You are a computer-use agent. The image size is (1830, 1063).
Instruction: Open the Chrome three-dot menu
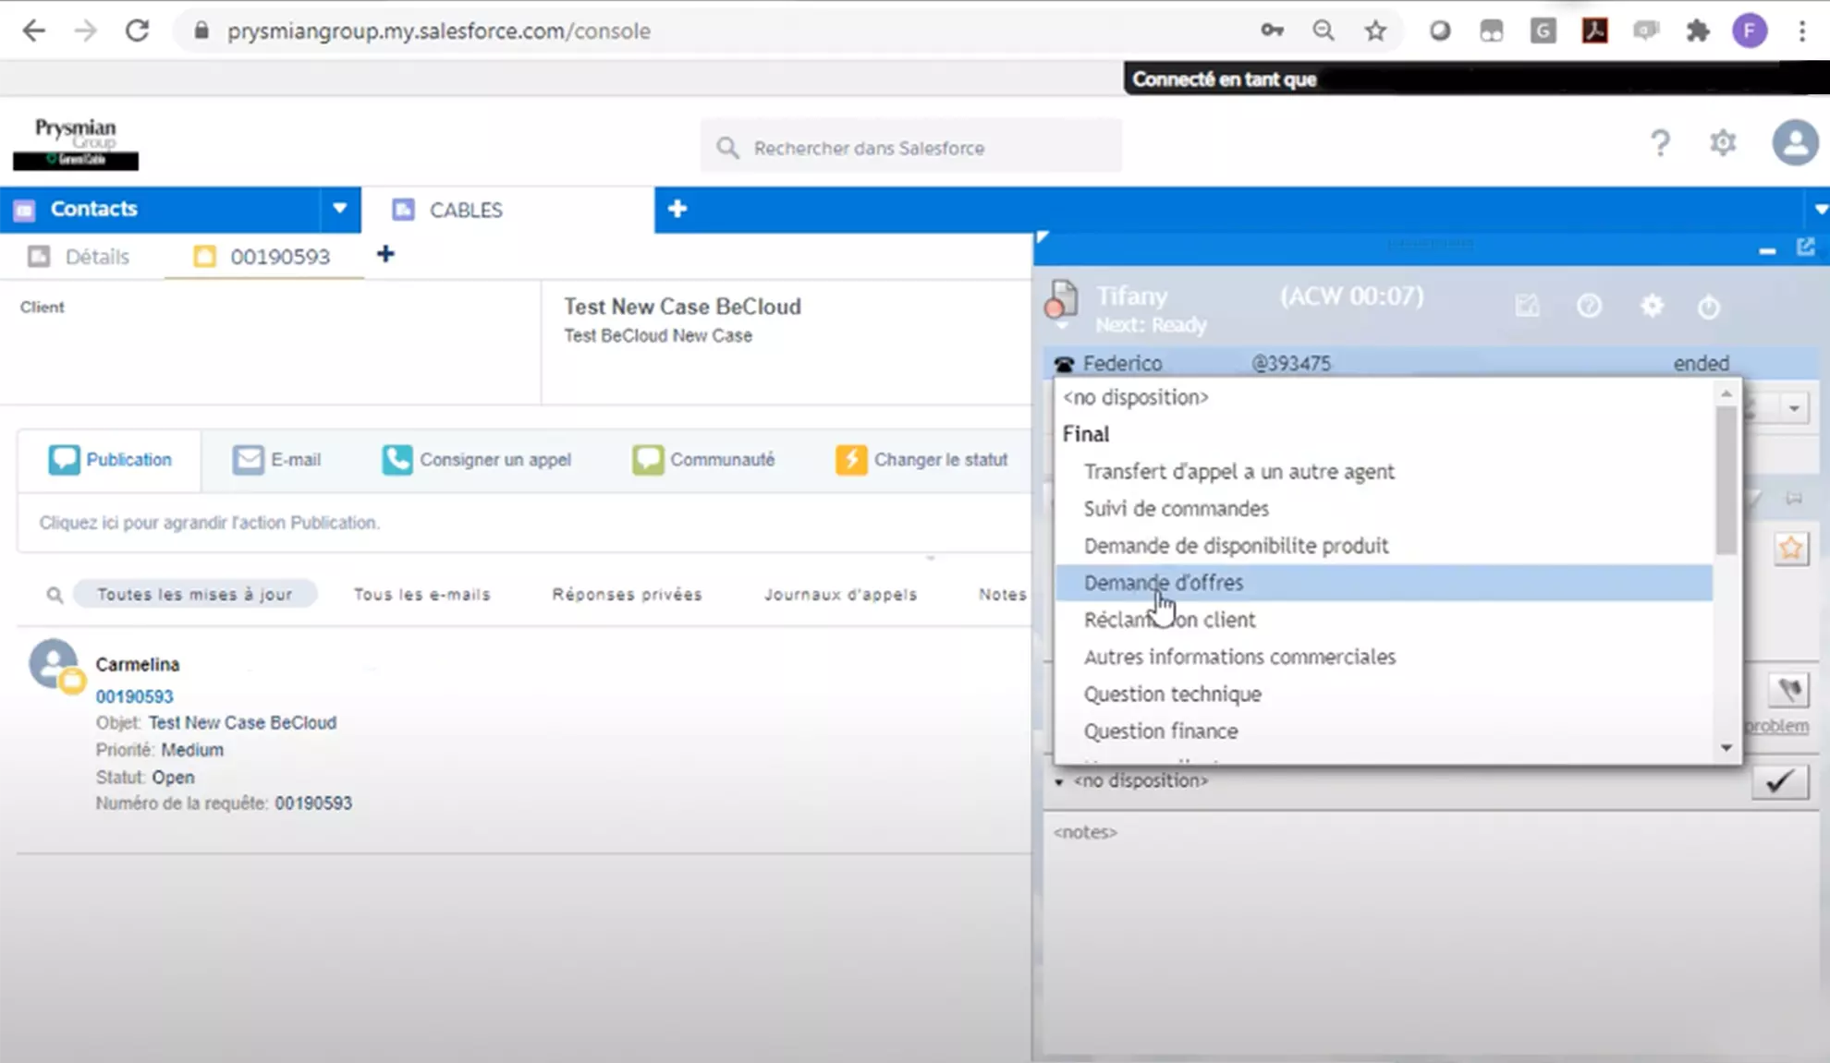pyautogui.click(x=1802, y=30)
